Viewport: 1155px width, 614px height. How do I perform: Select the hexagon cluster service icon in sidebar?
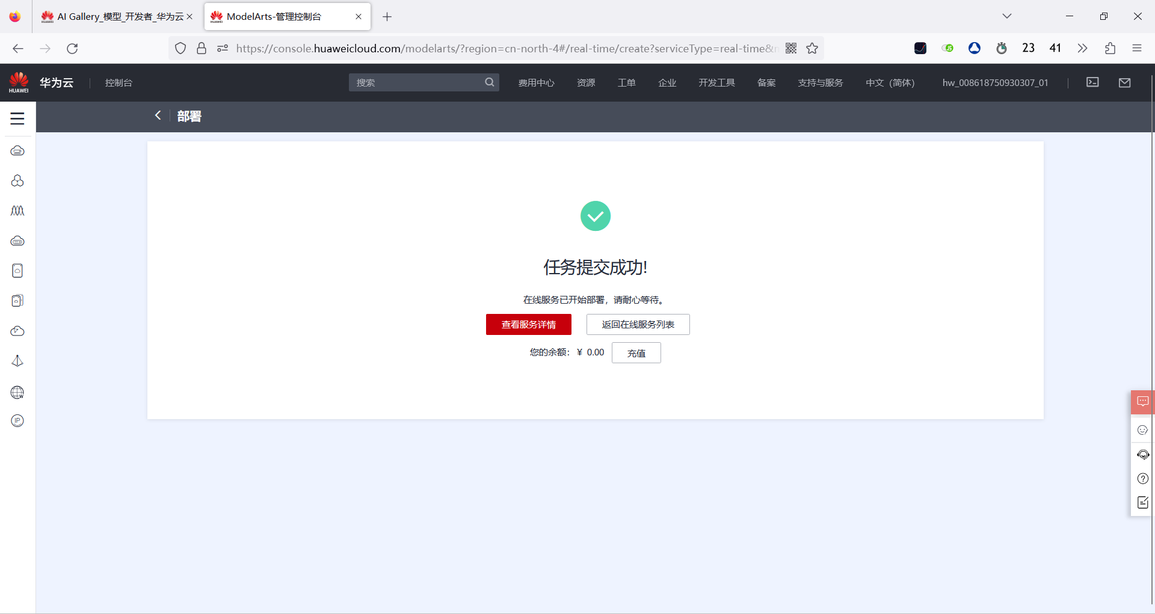[x=17, y=180]
